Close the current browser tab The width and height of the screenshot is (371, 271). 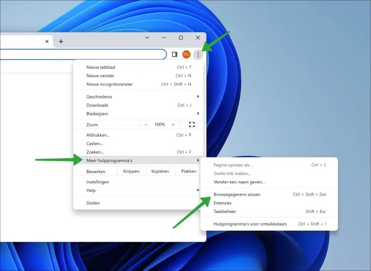point(47,41)
